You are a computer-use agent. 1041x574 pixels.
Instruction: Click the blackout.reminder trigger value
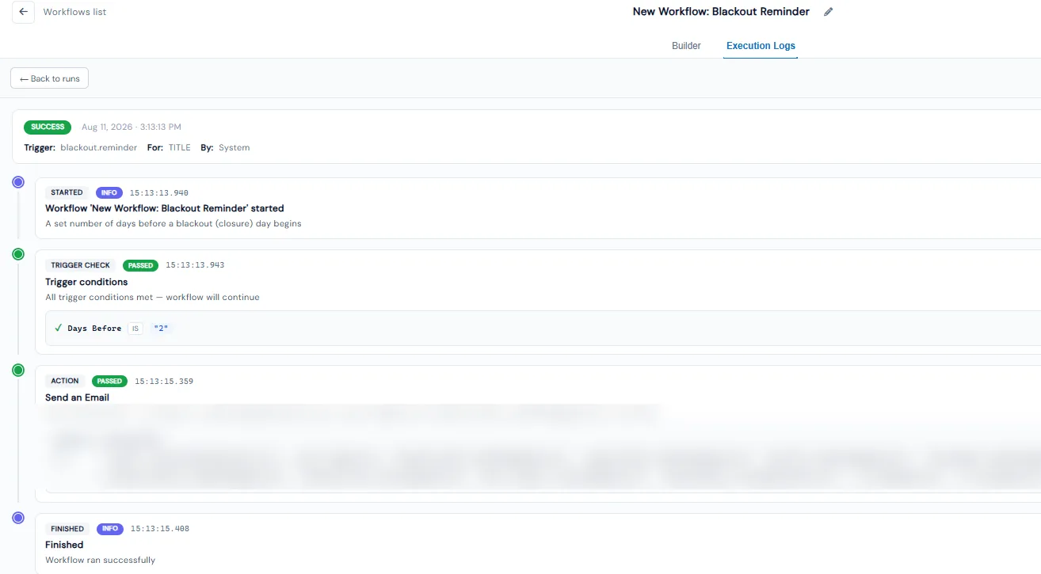pyautogui.click(x=98, y=147)
